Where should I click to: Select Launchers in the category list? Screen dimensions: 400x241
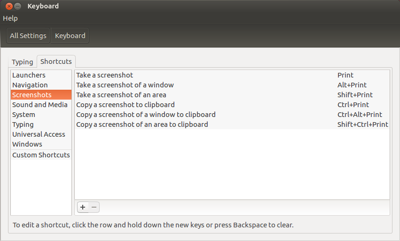pos(29,75)
